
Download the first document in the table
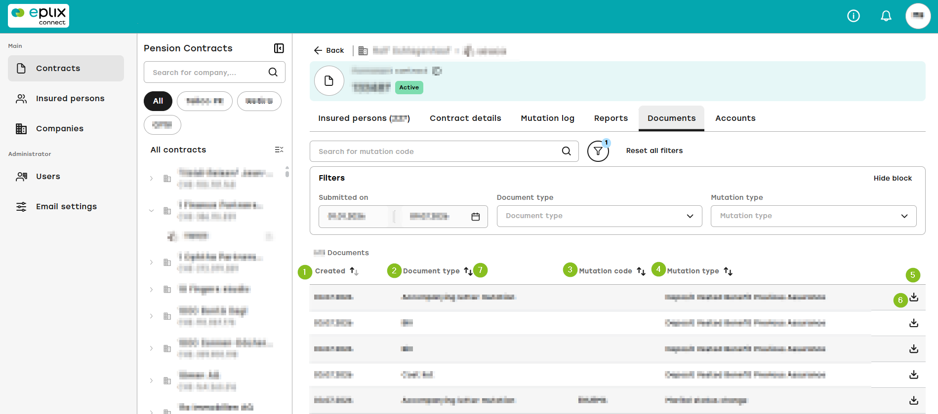coord(914,297)
